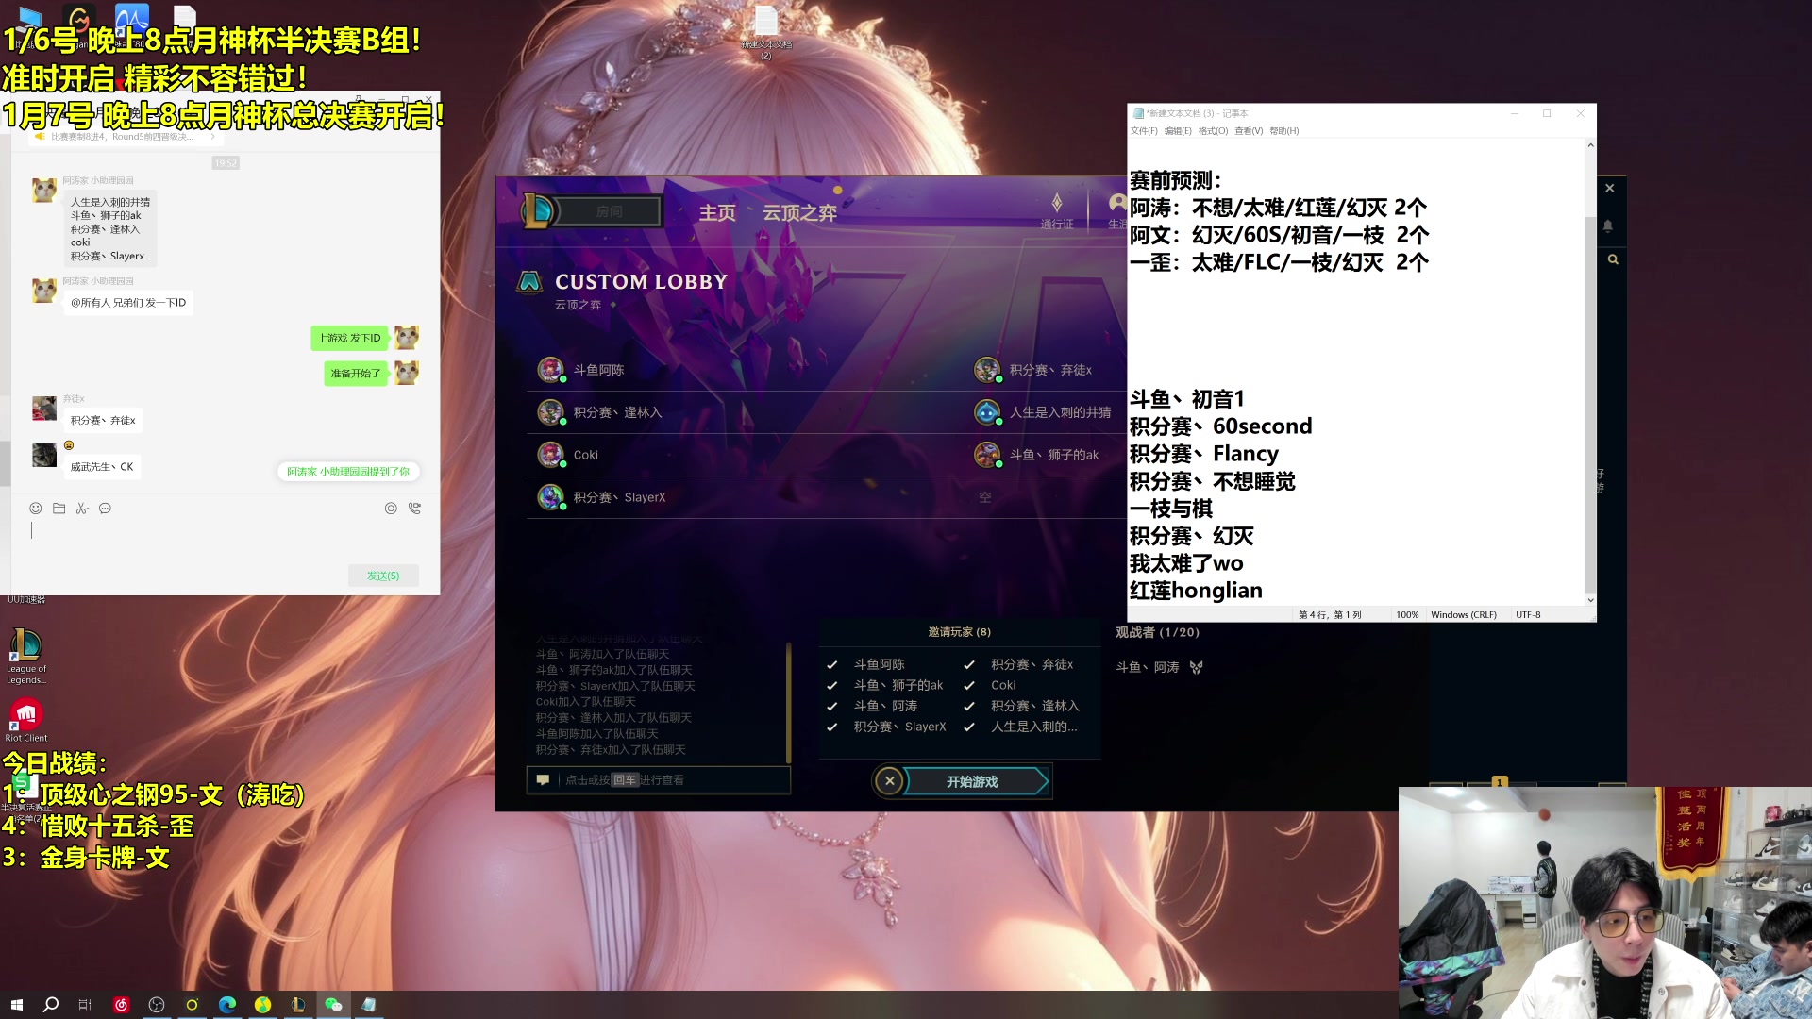Screen dimensions: 1812x1019
Task: Open the emoji picker in WeChat
Action: (36, 509)
